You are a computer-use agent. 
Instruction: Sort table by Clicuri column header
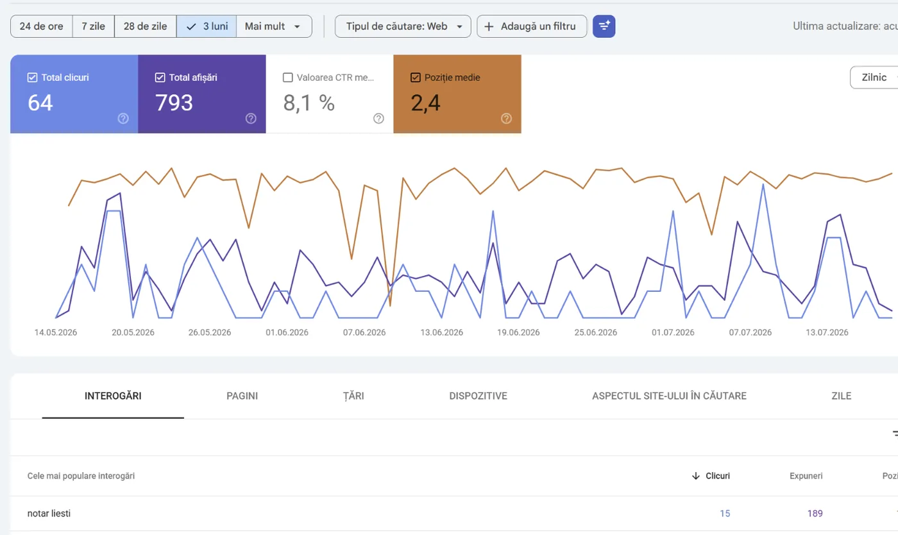(x=718, y=476)
